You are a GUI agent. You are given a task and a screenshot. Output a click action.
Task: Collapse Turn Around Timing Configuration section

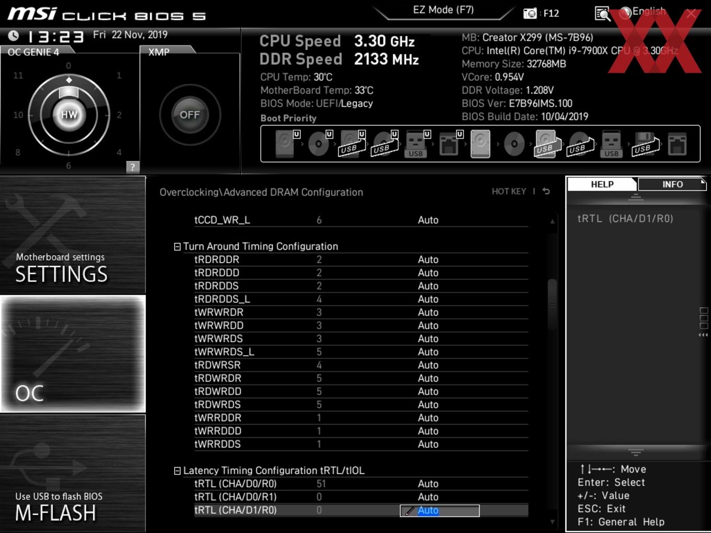(177, 247)
